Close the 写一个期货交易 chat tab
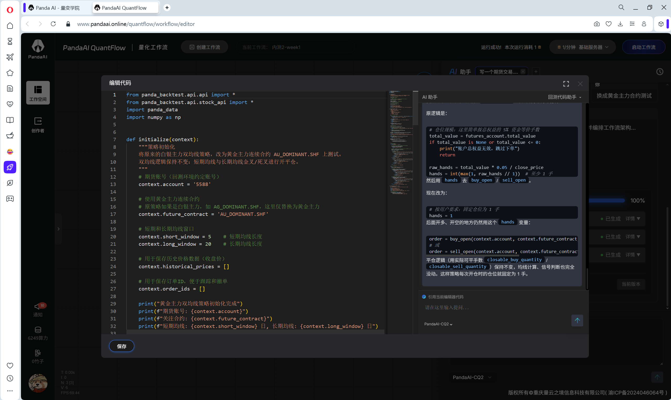Image resolution: width=671 pixels, height=400 pixels. [x=523, y=72]
